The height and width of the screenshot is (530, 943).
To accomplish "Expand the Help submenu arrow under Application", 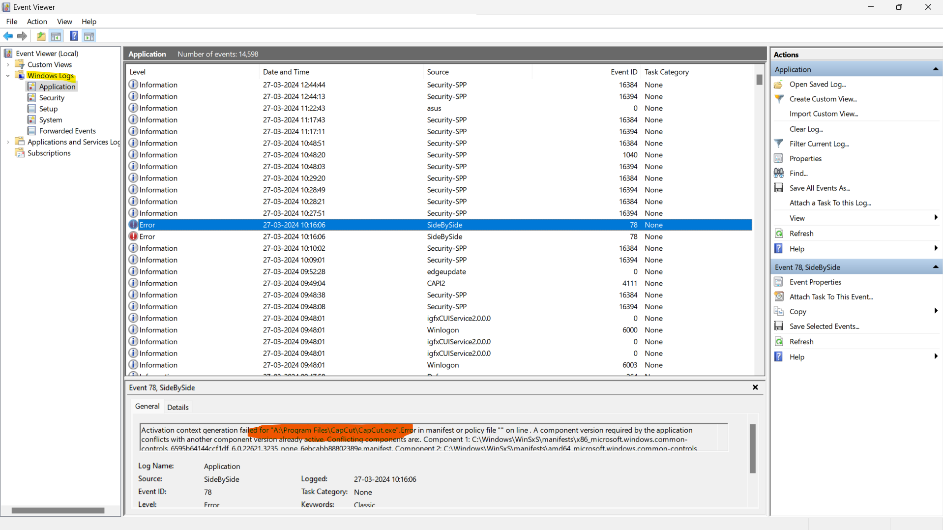I will click(936, 248).
